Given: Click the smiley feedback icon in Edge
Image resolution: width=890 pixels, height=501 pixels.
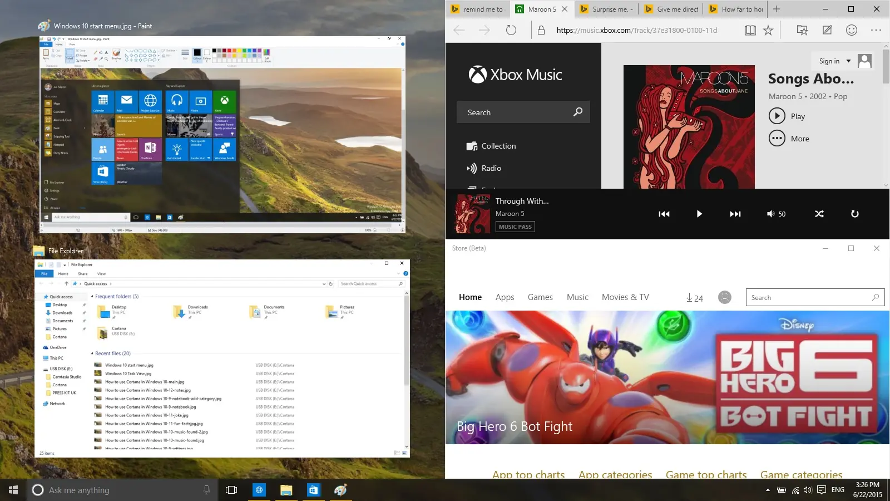Looking at the screenshot, I should pos(852,30).
